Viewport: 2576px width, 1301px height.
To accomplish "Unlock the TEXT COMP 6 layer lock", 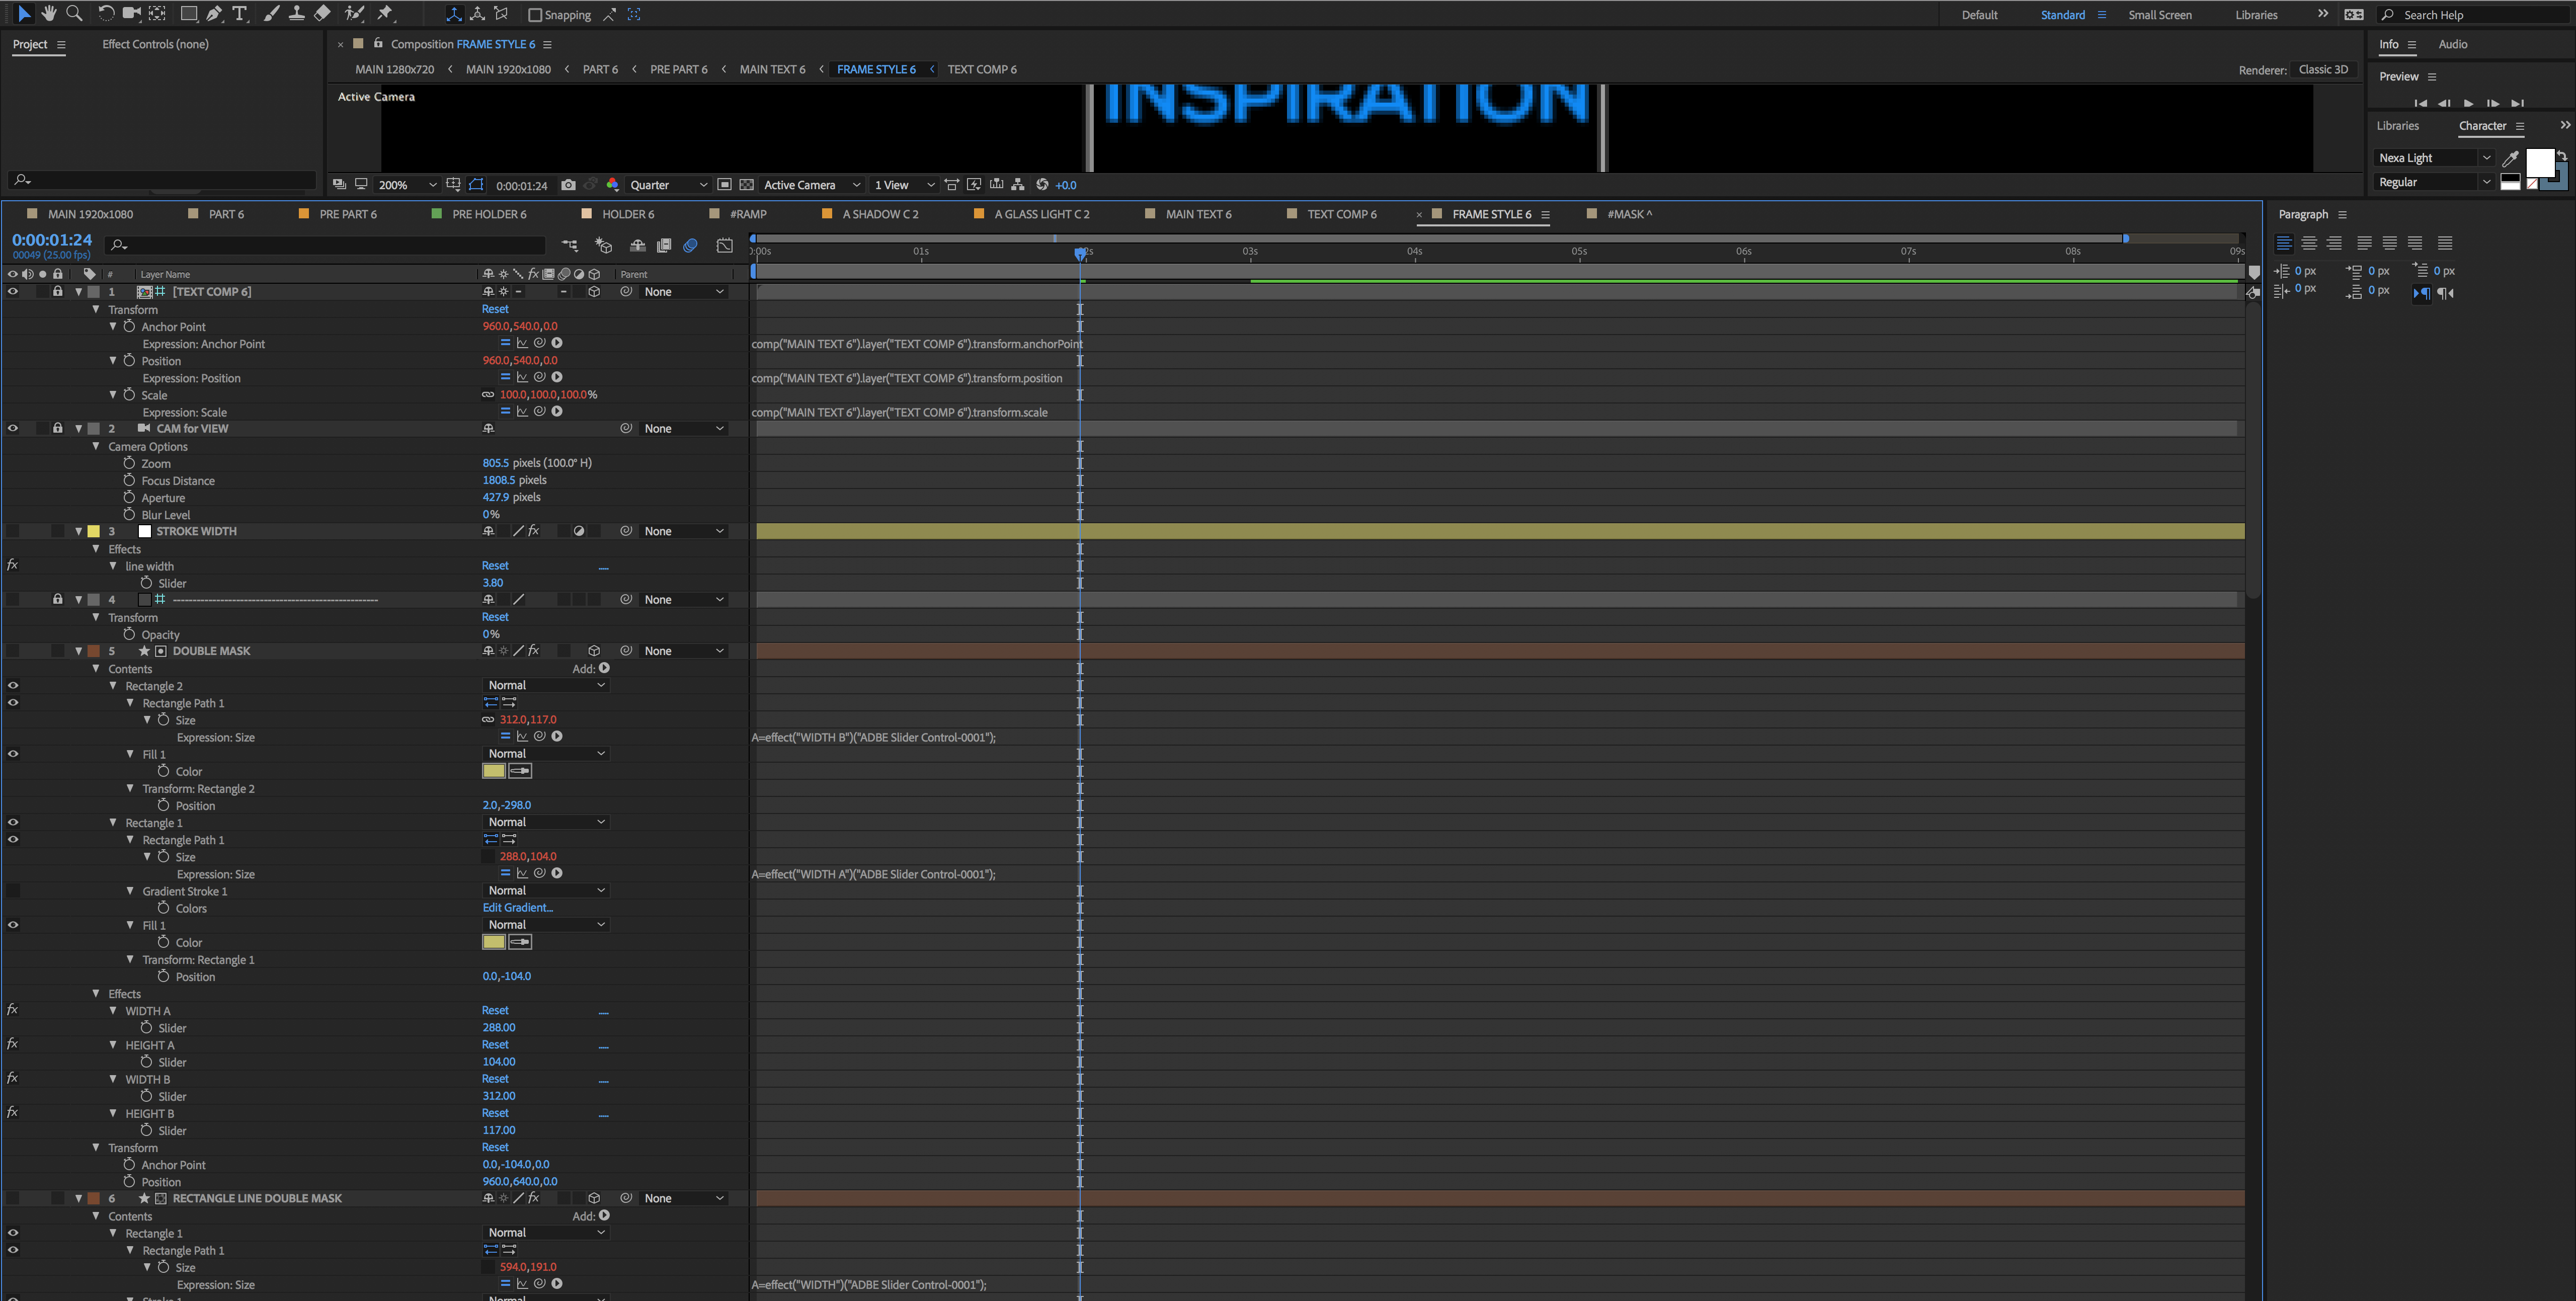I will pos(58,292).
